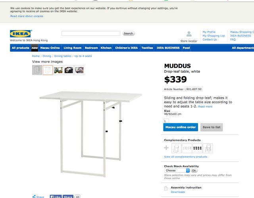Image resolution: width=254 pixels, height=198 pixels.
Task: Open the Children's IKEA menu
Action: tap(126, 48)
